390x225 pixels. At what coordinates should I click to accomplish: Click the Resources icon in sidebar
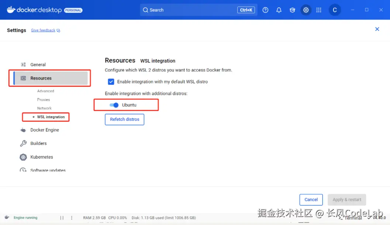coord(23,78)
